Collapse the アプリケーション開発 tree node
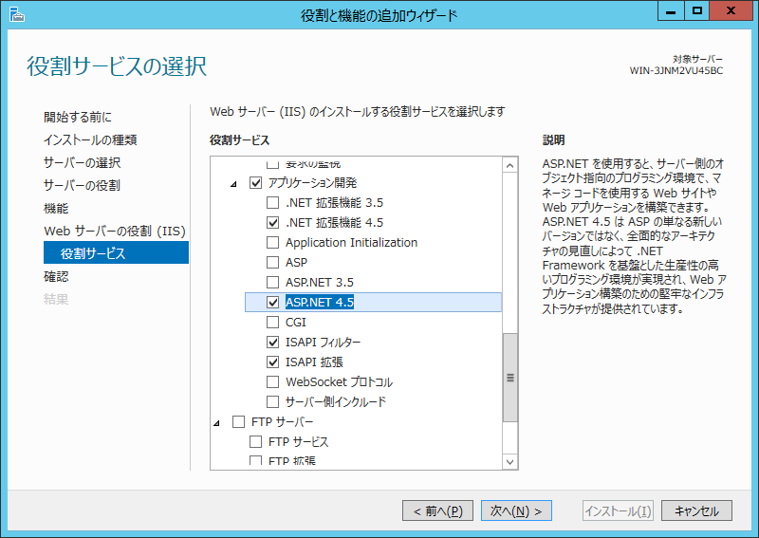759x538 pixels. pyautogui.click(x=234, y=182)
